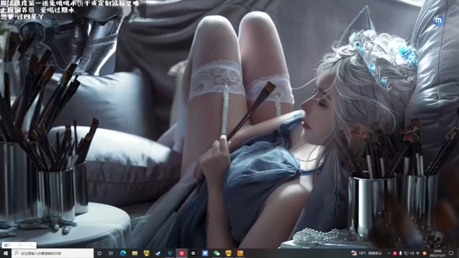Screen dimensions: 459x258
Task: Open the volume speaker tray icon
Action: (x=412, y=253)
